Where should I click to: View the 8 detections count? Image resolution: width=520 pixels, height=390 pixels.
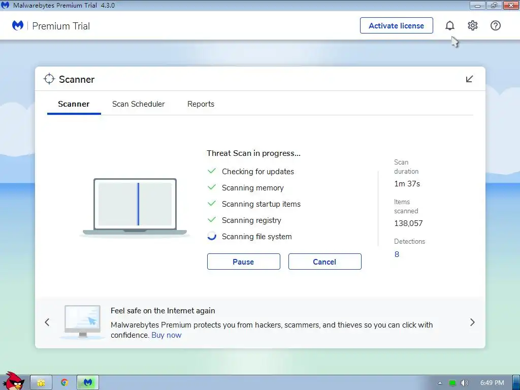(397, 254)
